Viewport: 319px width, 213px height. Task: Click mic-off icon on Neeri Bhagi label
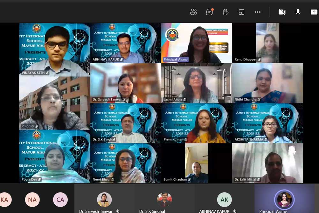click(113, 179)
